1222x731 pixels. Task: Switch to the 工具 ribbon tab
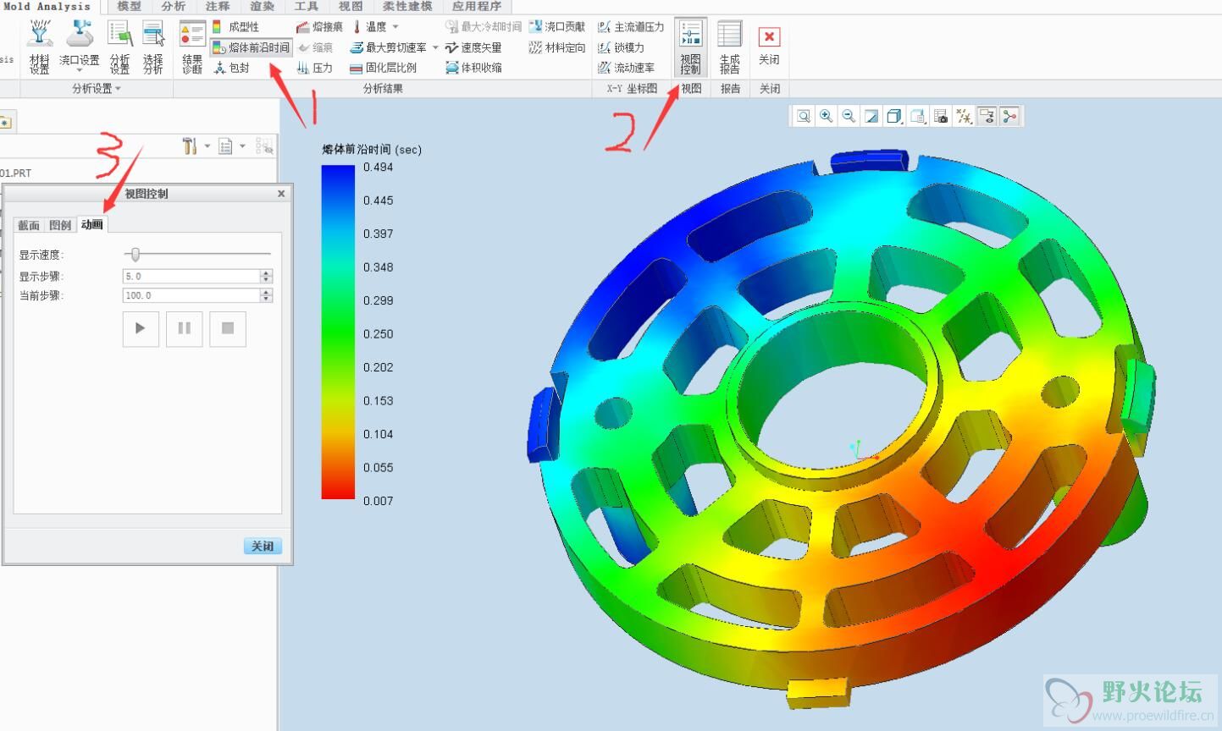pos(306,7)
